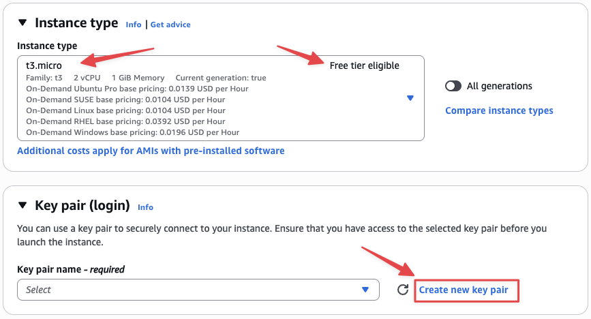This screenshot has height=319, width=591.
Task: Click Create new key pair
Action: click(x=464, y=290)
